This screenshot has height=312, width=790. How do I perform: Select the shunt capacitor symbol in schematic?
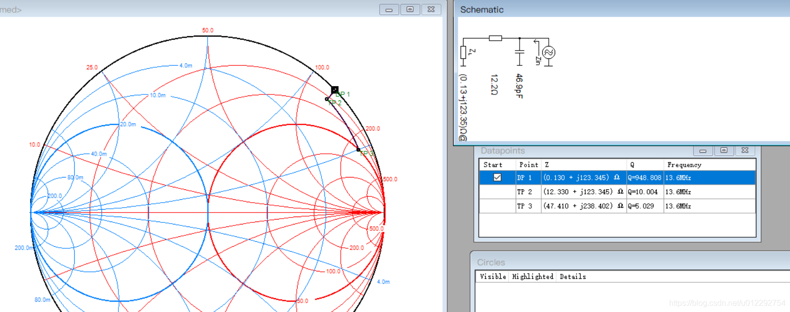coord(519,51)
